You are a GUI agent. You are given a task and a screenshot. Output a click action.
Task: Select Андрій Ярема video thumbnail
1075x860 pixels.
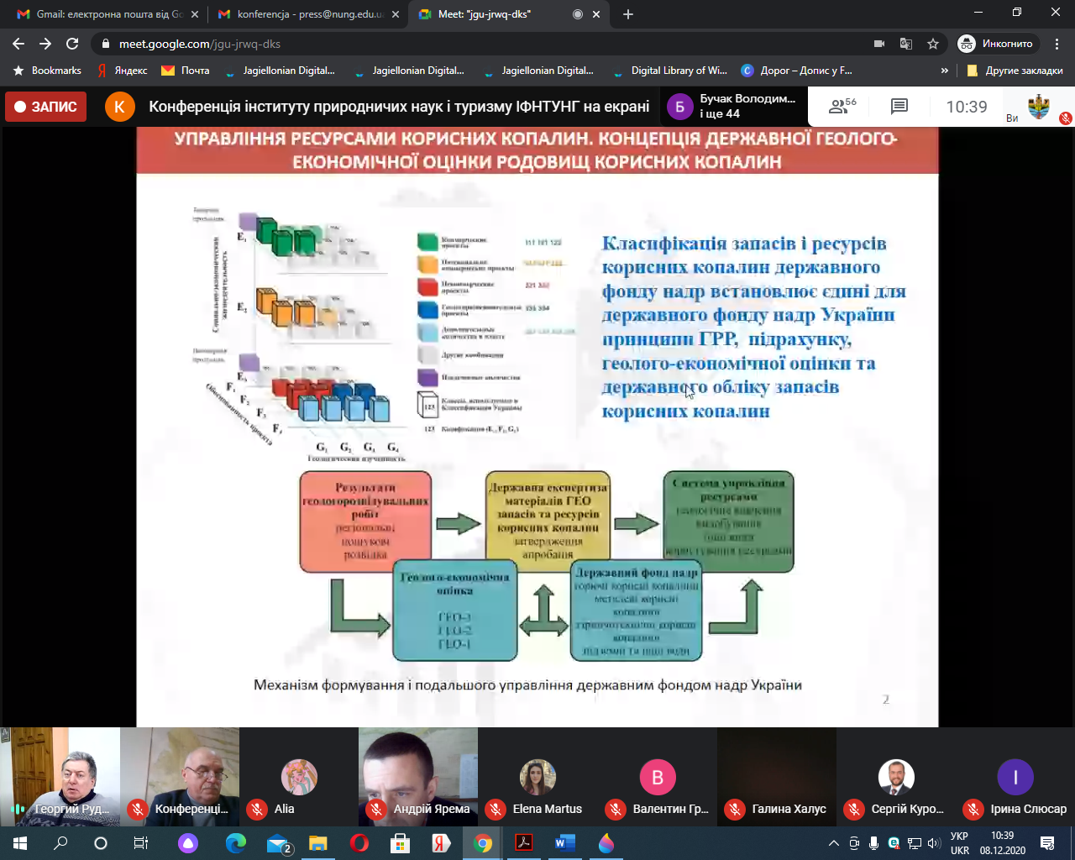[x=418, y=777]
